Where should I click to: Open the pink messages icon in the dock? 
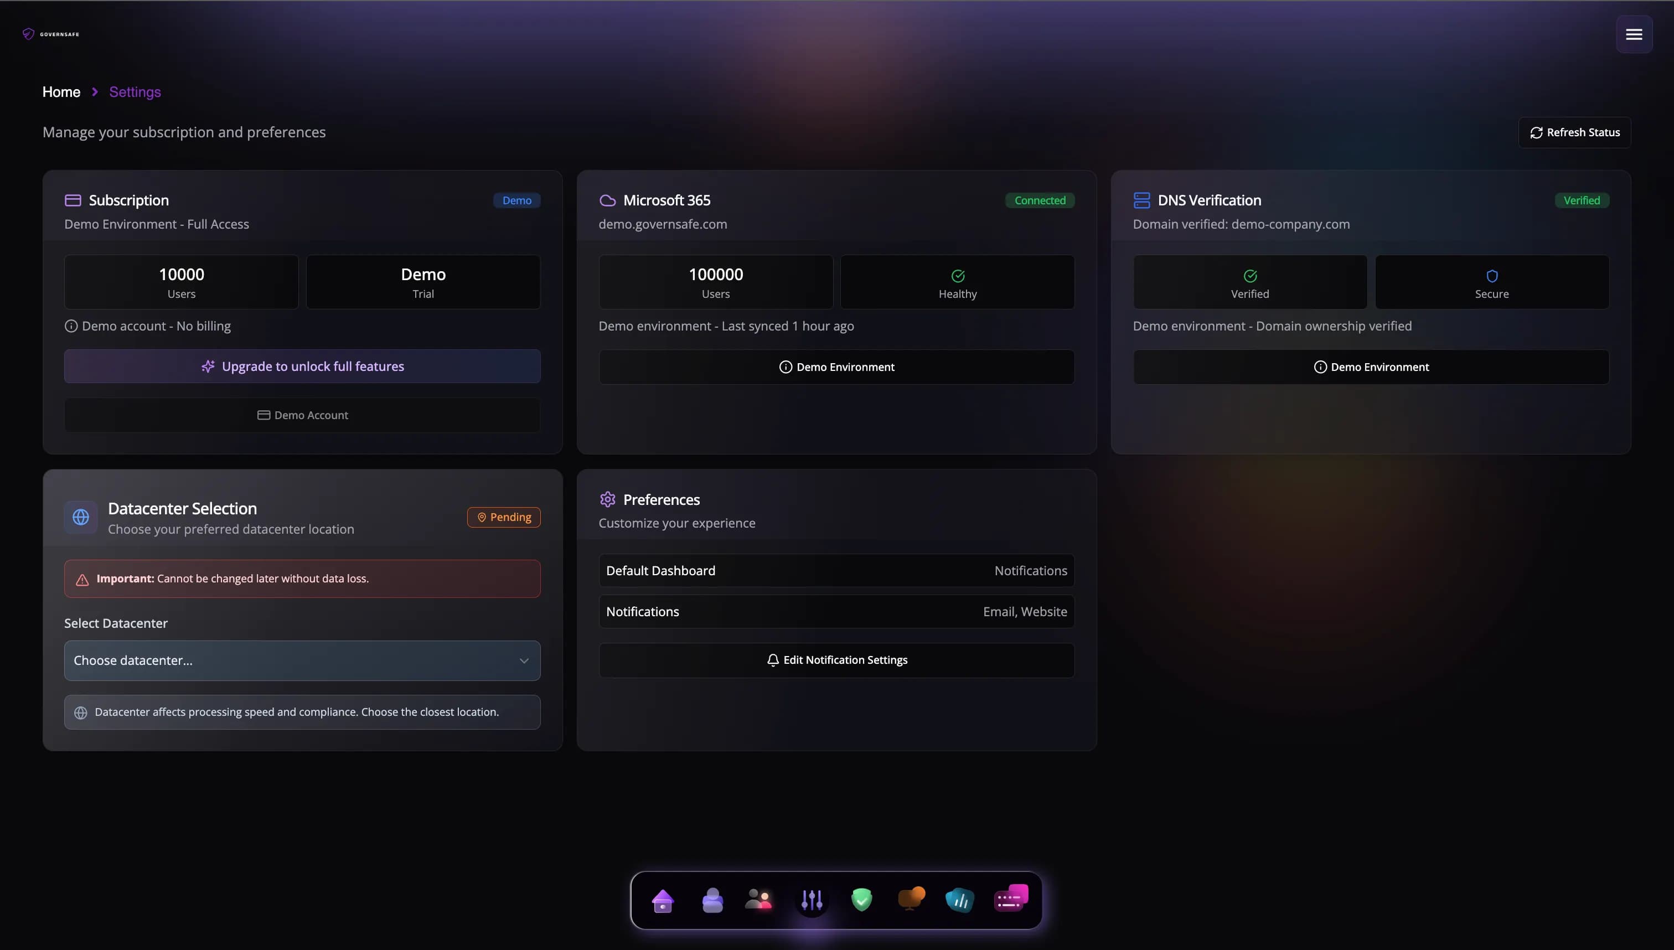[1010, 900]
